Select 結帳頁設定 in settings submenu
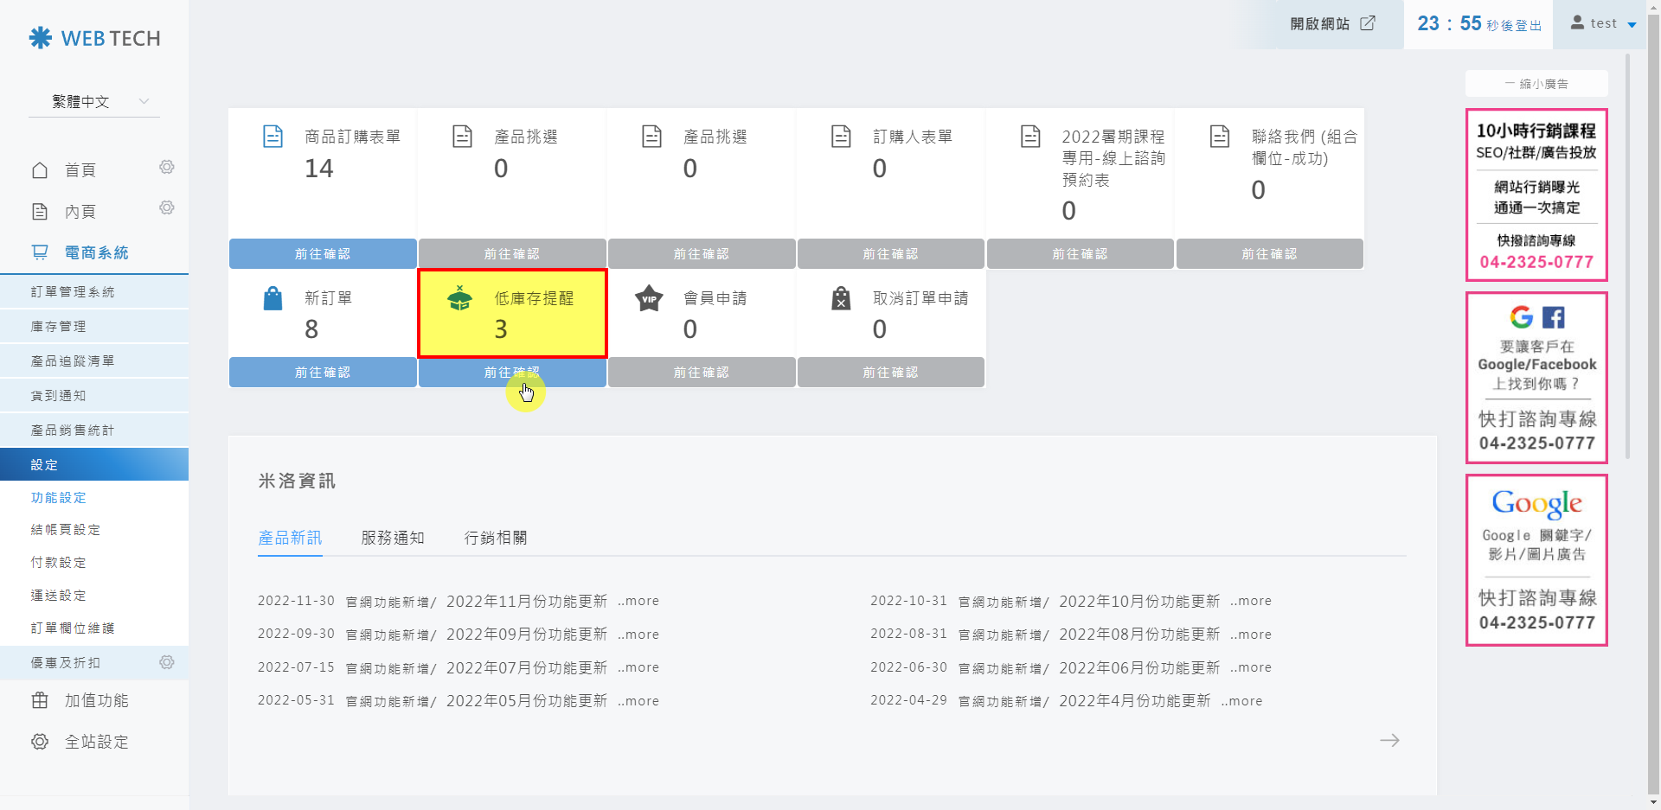1661x810 pixels. [x=66, y=530]
